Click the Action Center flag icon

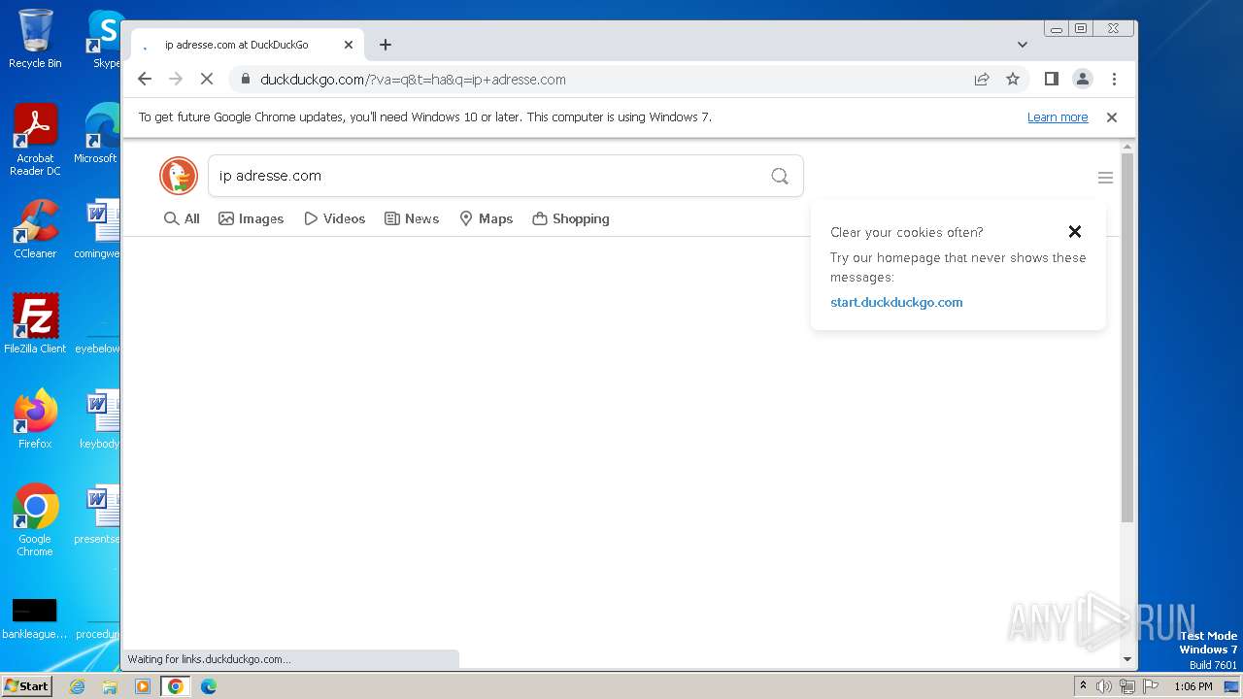point(1151,686)
